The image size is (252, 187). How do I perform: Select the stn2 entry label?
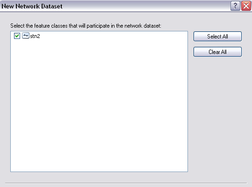(x=35, y=36)
